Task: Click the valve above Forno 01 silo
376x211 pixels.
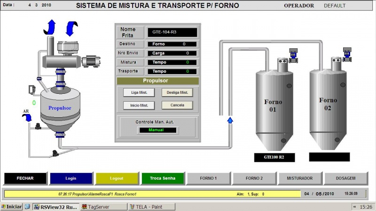Action: click(x=294, y=55)
